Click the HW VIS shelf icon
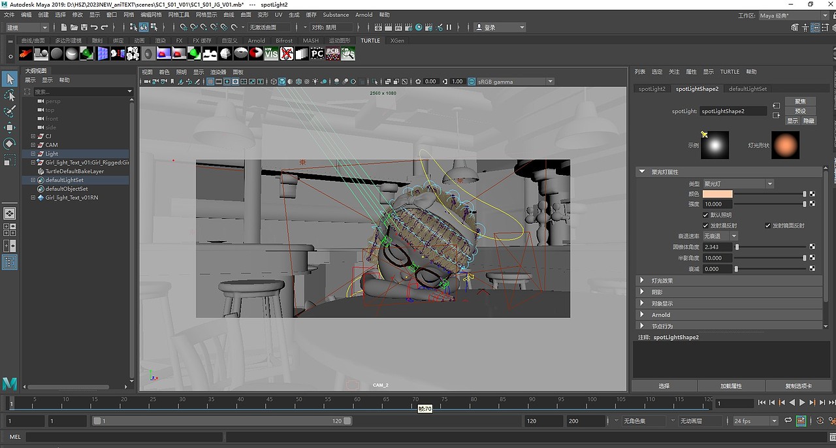The image size is (836, 448). (x=271, y=54)
